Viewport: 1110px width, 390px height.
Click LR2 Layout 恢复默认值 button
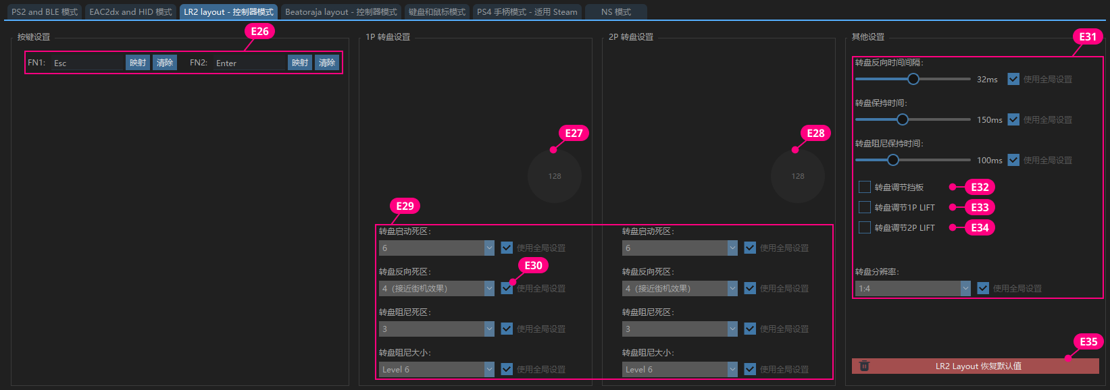click(978, 366)
